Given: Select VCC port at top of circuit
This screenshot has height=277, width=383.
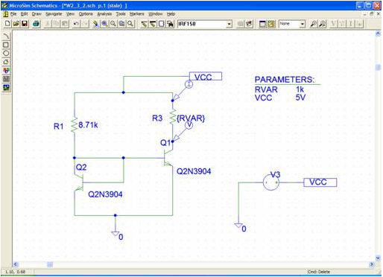Looking at the screenshot, I should pyautogui.click(x=206, y=76).
